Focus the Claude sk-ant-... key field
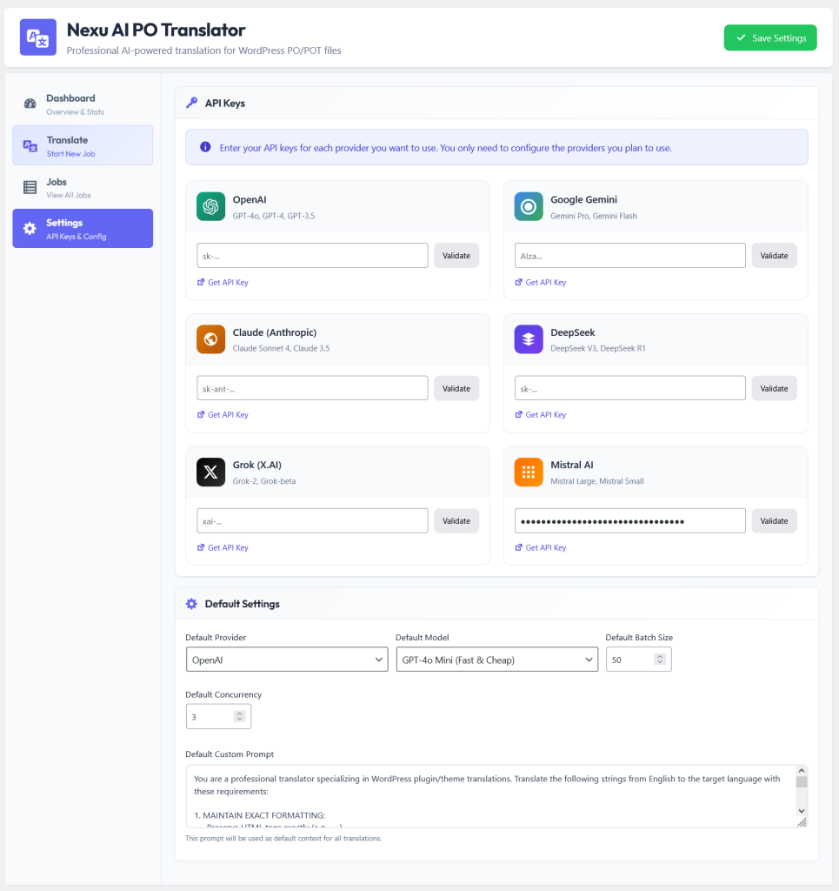 (x=312, y=388)
